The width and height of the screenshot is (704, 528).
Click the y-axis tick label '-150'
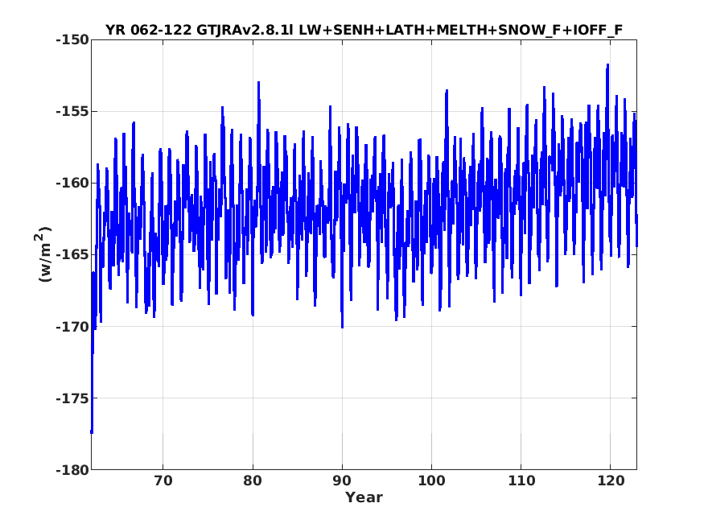tap(72, 40)
